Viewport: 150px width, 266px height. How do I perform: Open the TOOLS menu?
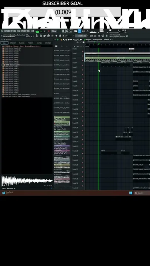click(x=29, y=31)
